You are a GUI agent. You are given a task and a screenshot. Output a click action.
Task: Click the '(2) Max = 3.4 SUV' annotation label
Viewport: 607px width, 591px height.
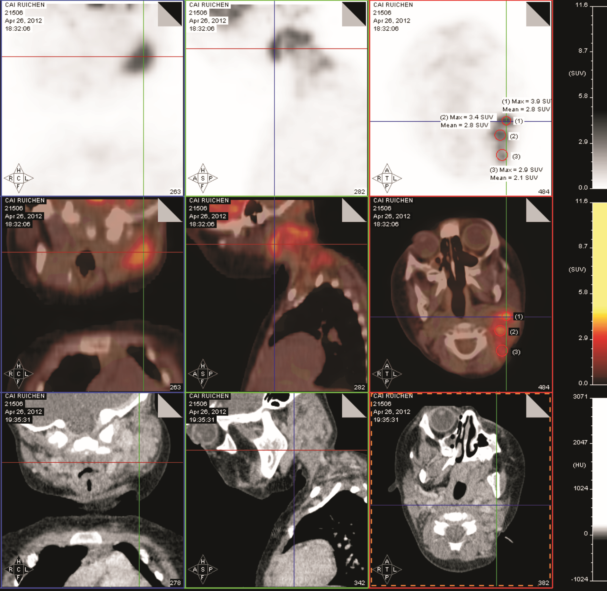[x=466, y=117]
